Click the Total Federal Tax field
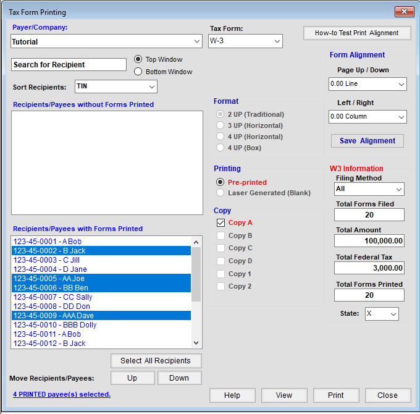Viewport: 420px width, 414px height. 369,268
